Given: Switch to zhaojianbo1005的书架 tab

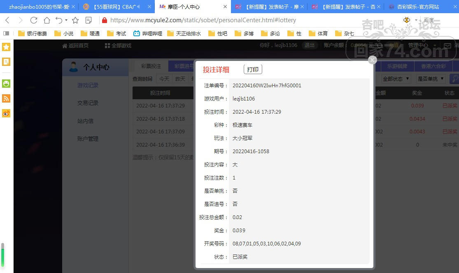Looking at the screenshot, I should [39, 7].
